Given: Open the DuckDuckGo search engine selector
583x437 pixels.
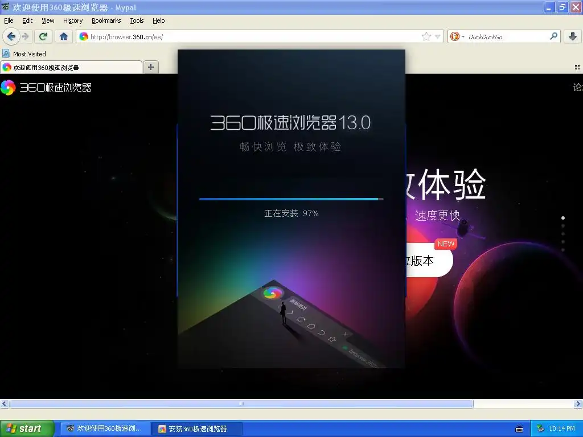Looking at the screenshot, I should tap(457, 36).
